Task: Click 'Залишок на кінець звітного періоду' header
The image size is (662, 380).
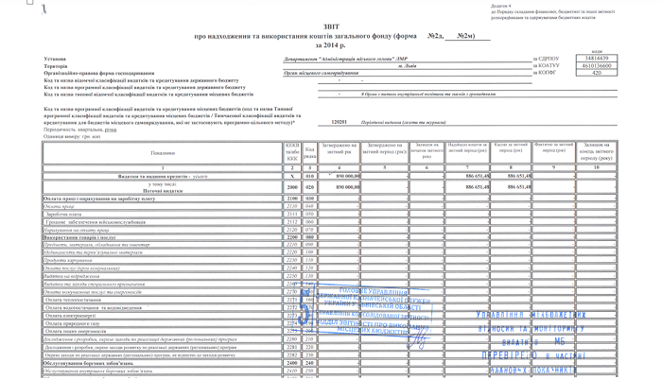Action: coord(596,151)
